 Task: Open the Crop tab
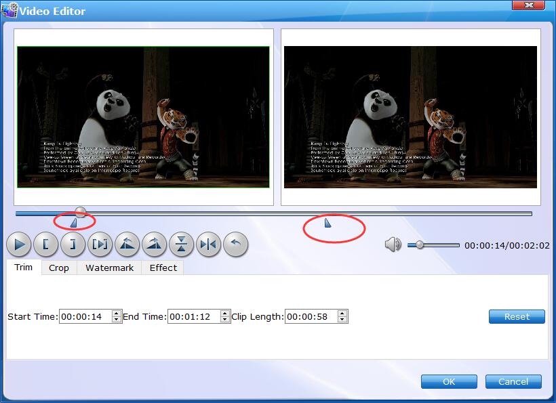click(59, 268)
